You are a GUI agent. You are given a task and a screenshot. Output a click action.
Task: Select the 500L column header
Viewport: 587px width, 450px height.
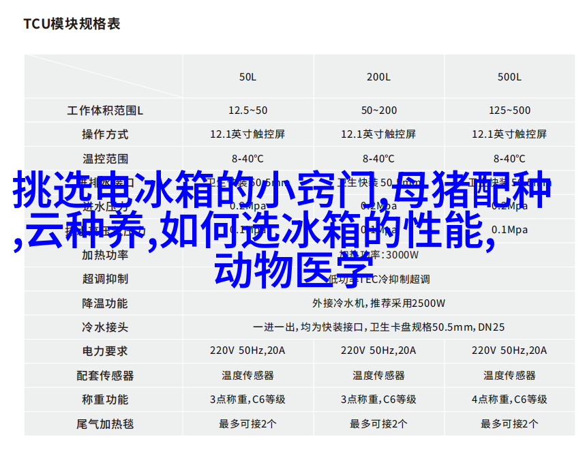click(509, 77)
